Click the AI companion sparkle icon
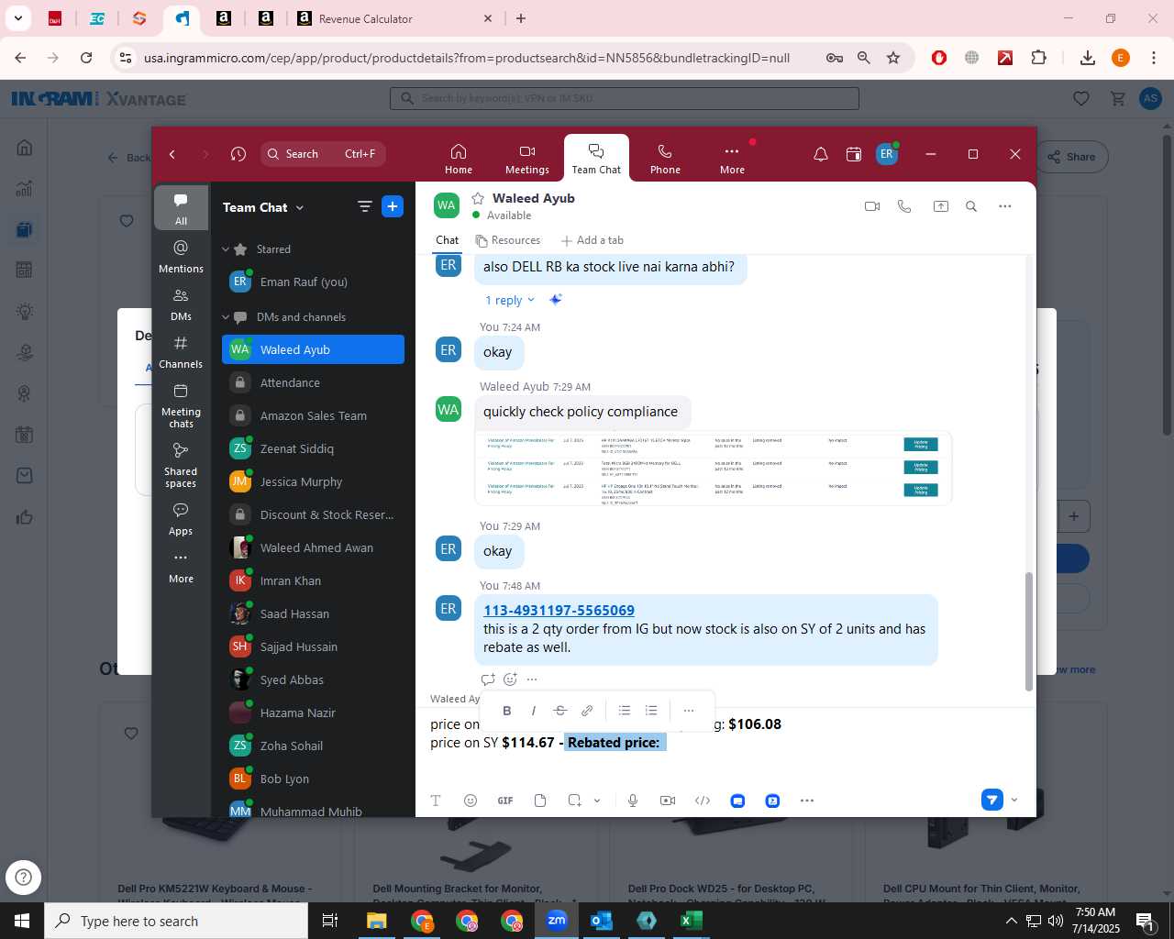Viewport: 1174px width, 939px height. pos(556,300)
